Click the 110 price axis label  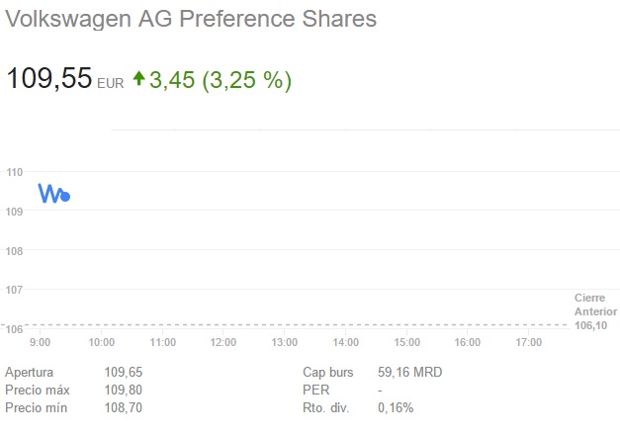pyautogui.click(x=15, y=172)
